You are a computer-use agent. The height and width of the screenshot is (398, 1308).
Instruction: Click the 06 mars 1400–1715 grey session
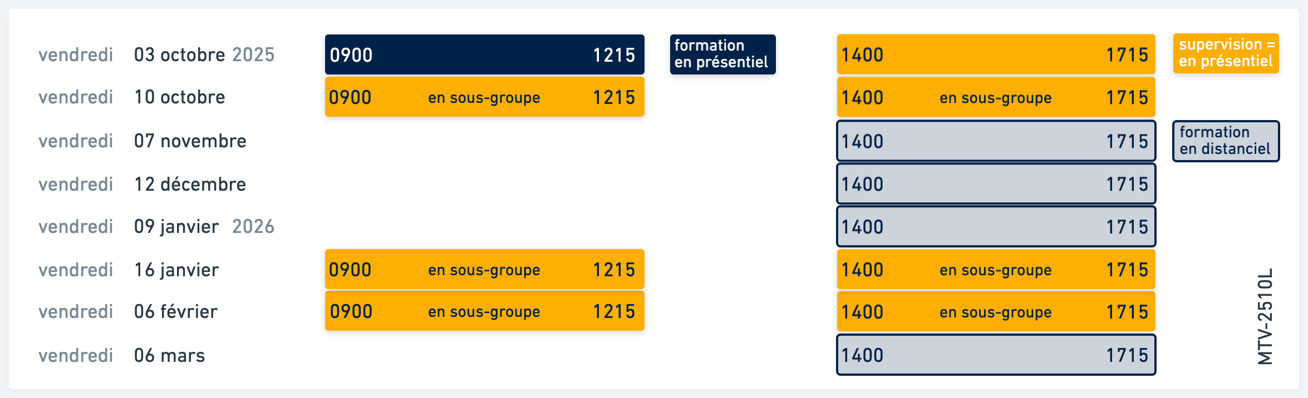click(x=996, y=355)
